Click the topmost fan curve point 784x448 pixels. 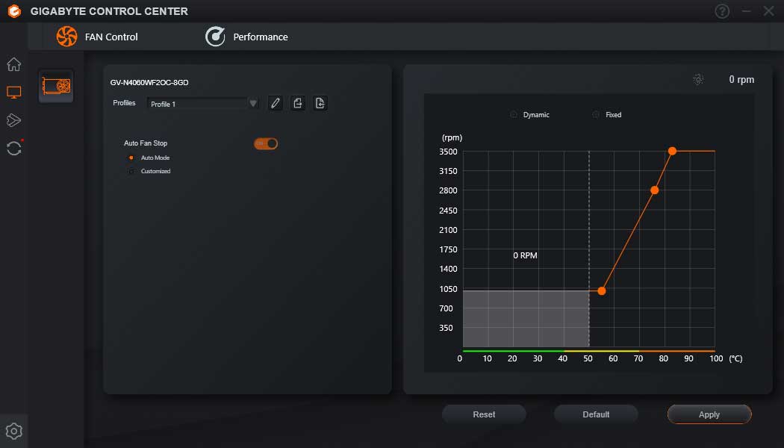click(x=671, y=152)
